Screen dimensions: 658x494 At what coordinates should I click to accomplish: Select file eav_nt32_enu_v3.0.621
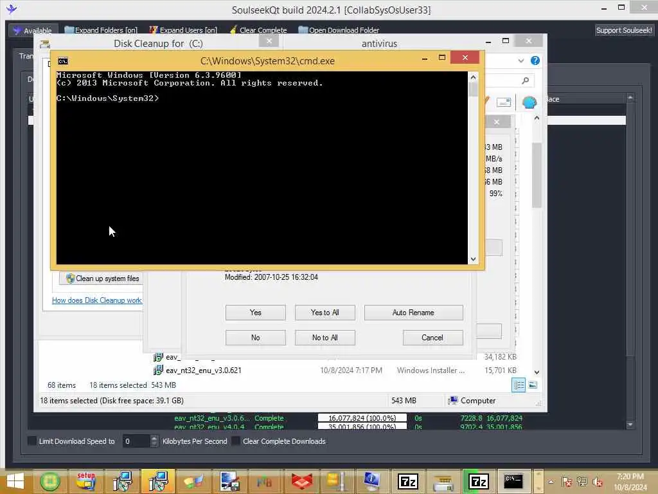coord(203,370)
